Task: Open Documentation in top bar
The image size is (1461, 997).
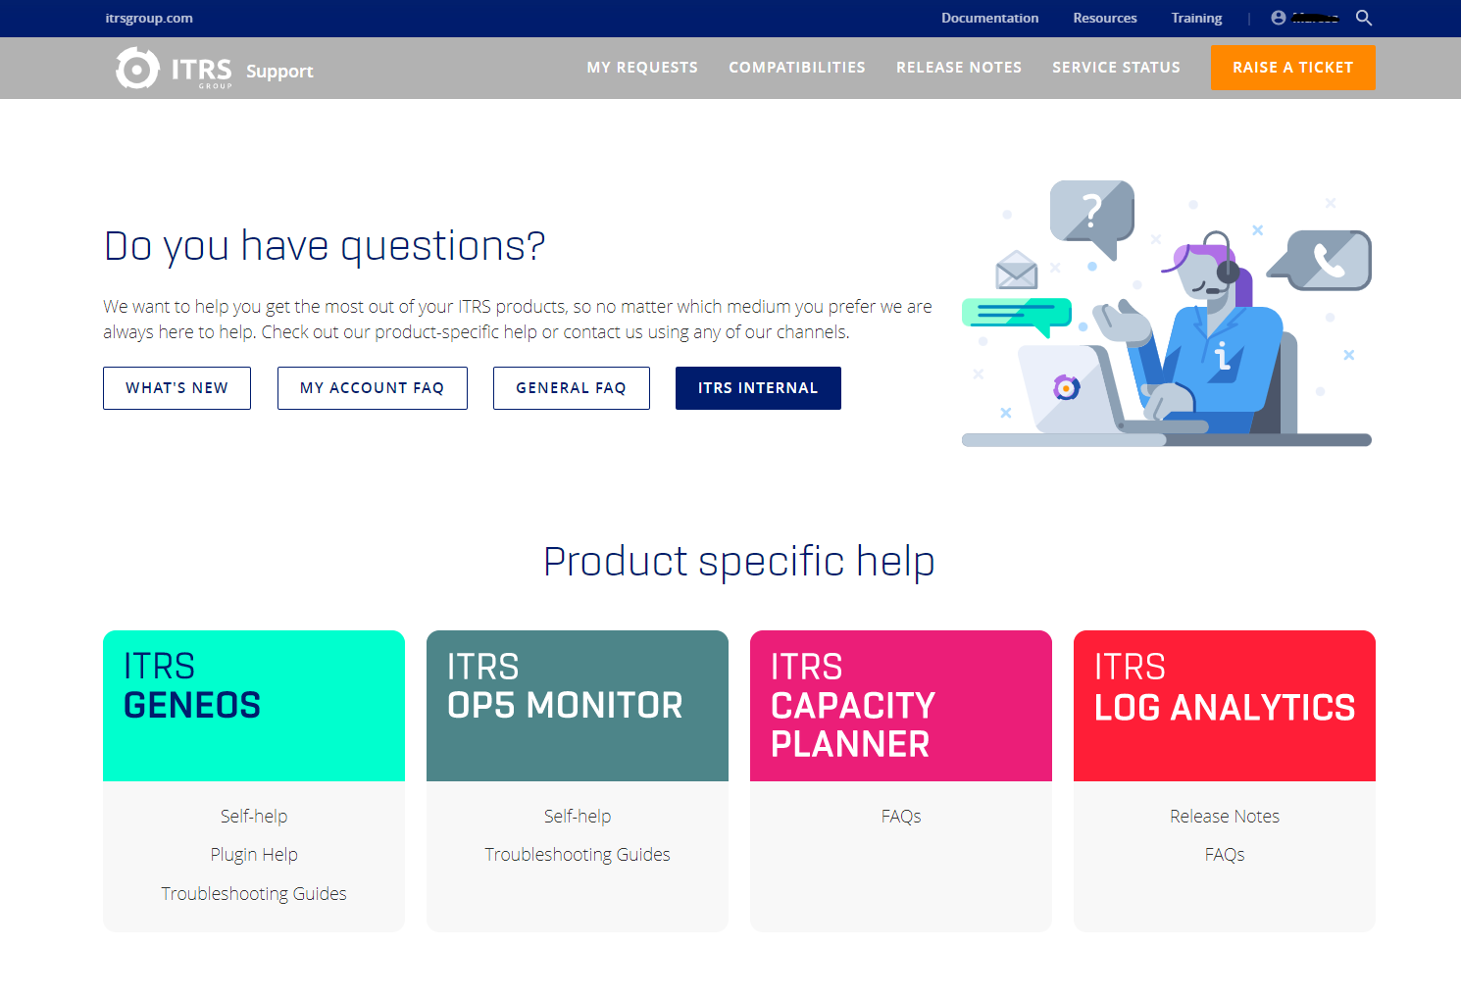Action: pos(989,18)
